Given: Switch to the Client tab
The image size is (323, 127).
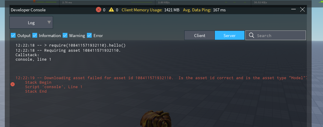Looking at the screenshot, I should (x=200, y=36).
